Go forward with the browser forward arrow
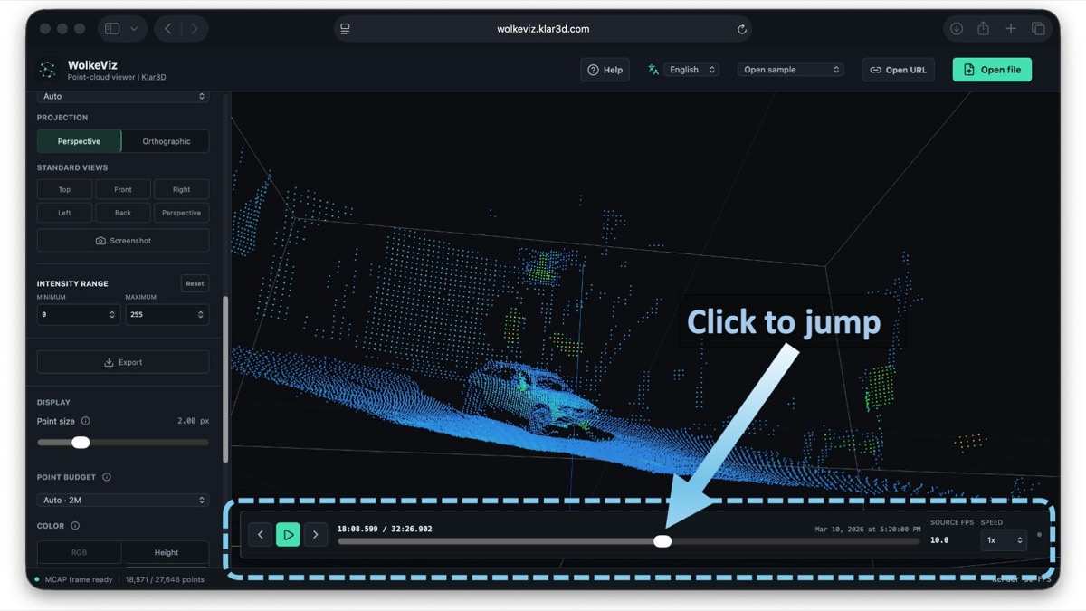This screenshot has height=611, width=1086. 195,29
